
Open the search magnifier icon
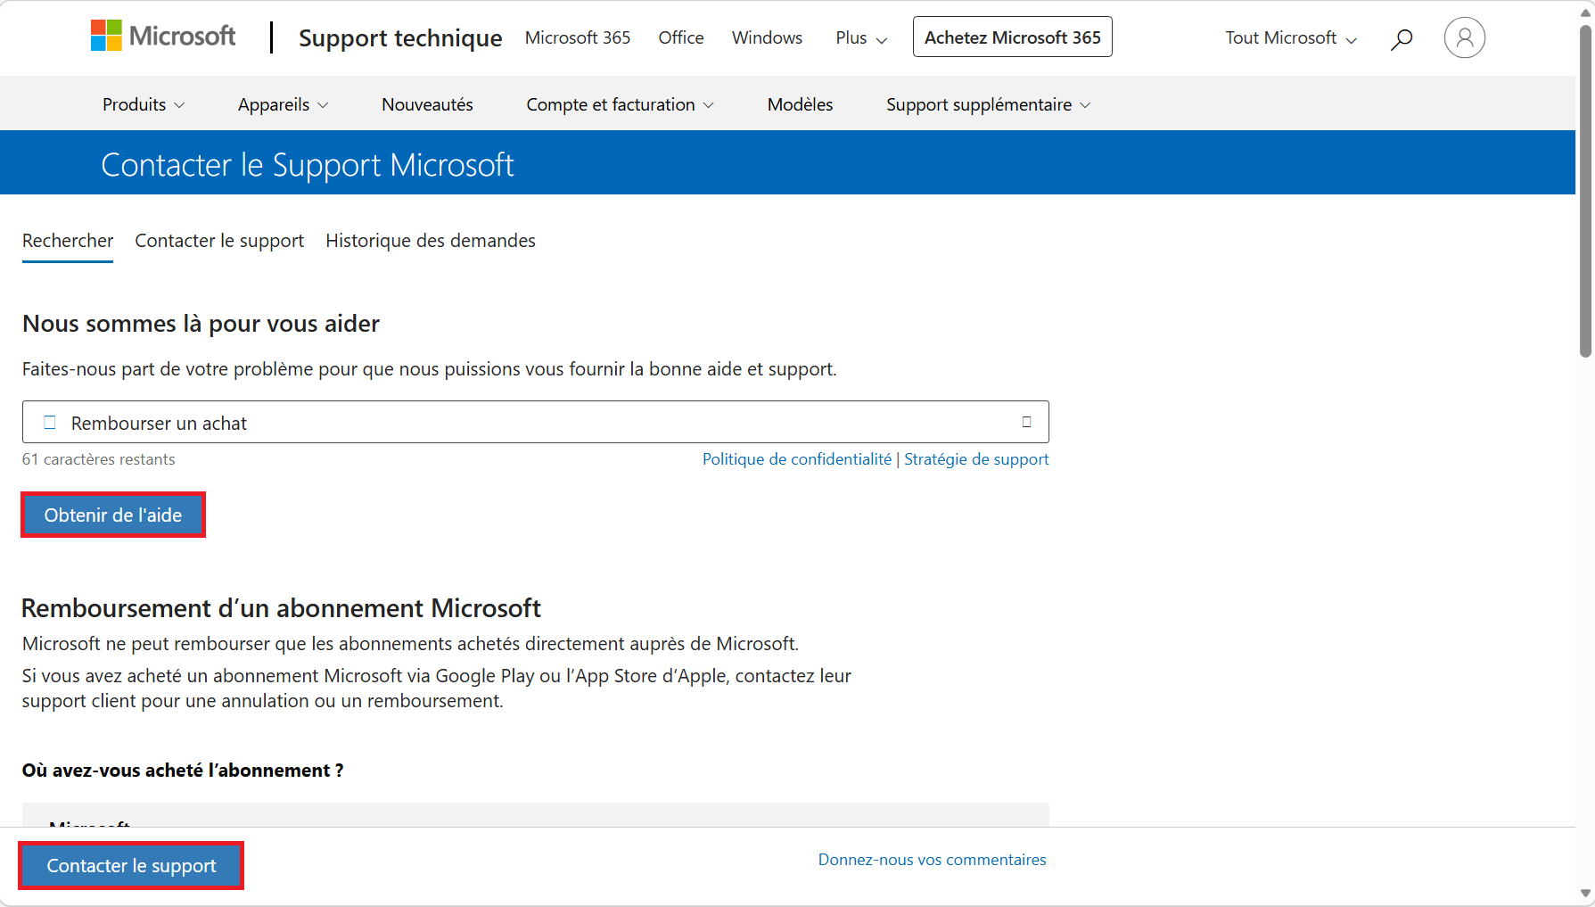pyautogui.click(x=1402, y=38)
